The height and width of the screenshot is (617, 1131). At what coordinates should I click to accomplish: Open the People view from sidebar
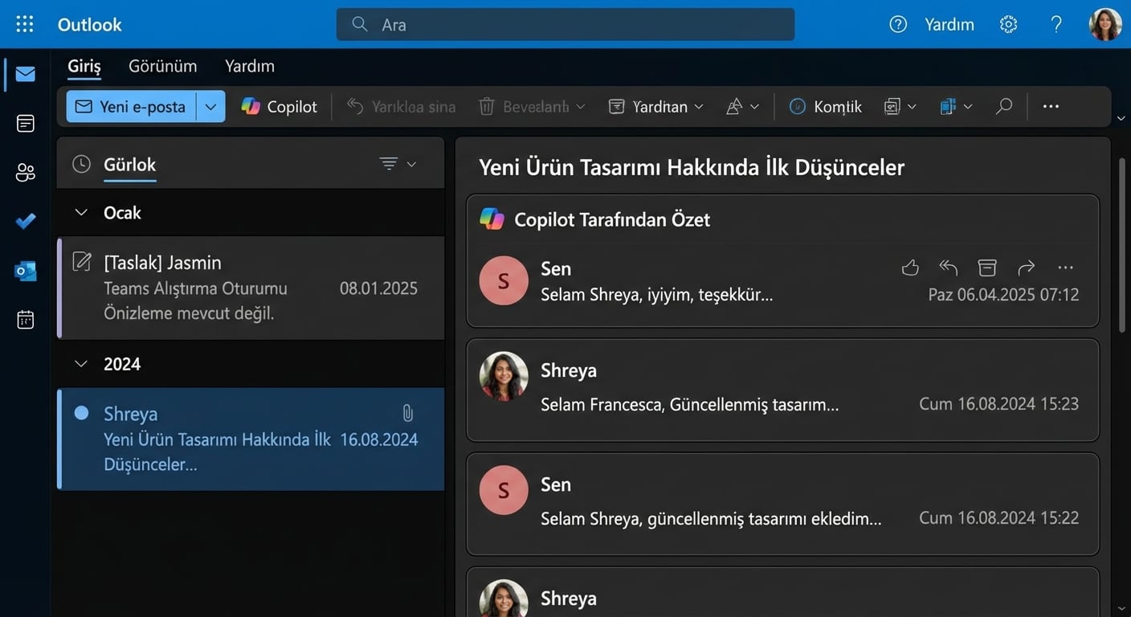click(x=25, y=172)
